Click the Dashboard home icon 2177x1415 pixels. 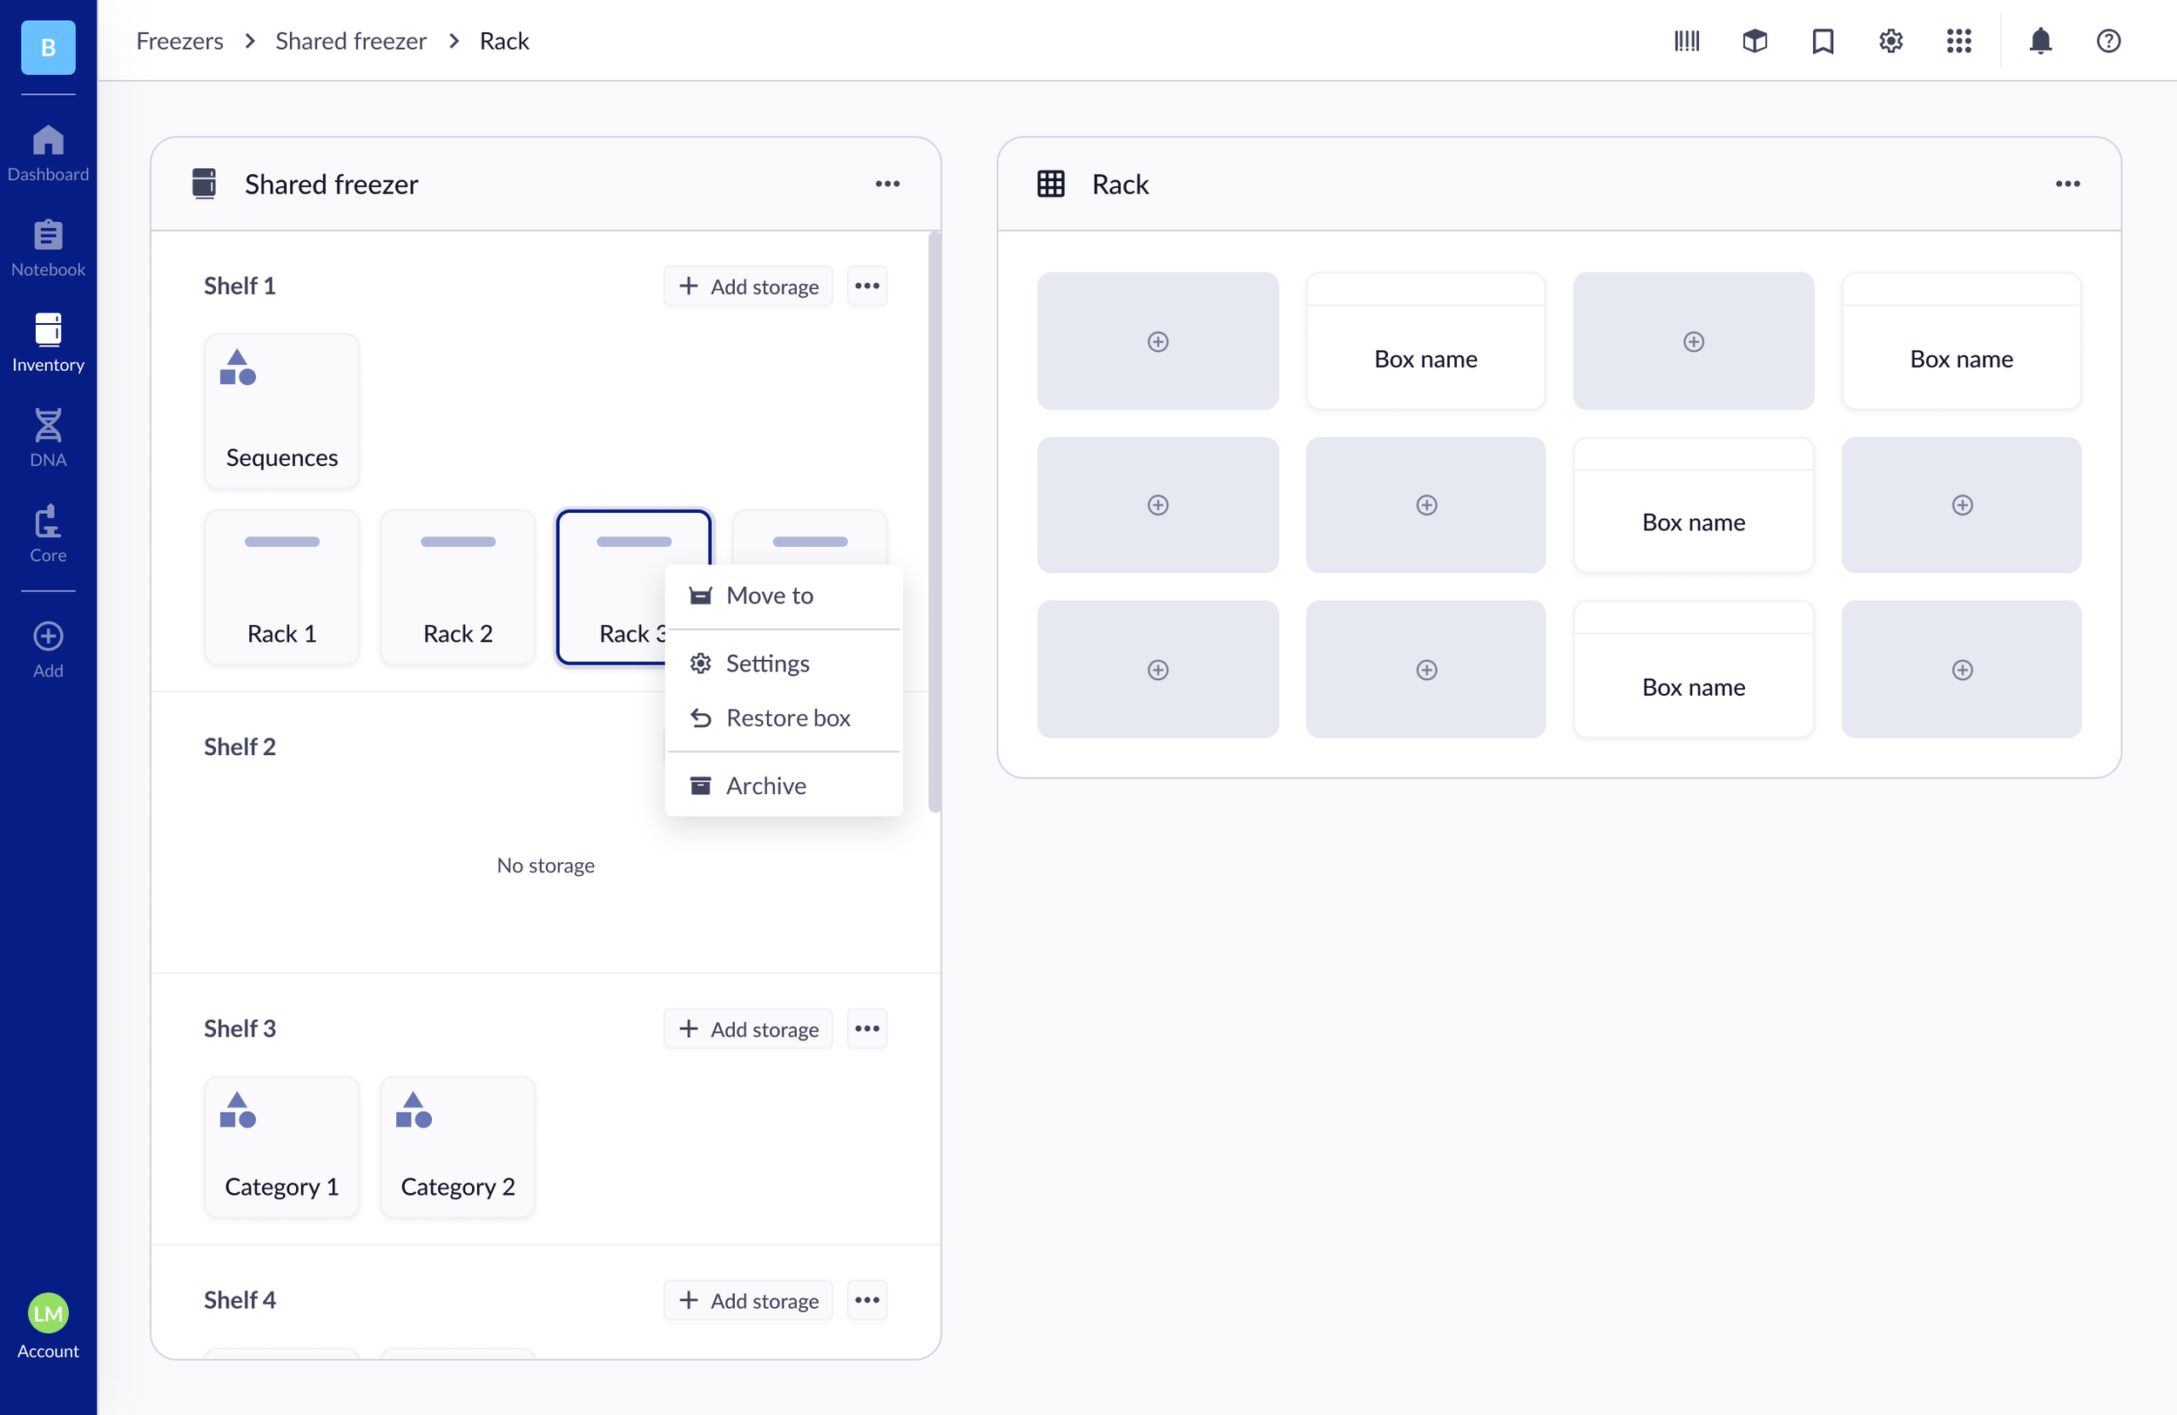[48, 151]
